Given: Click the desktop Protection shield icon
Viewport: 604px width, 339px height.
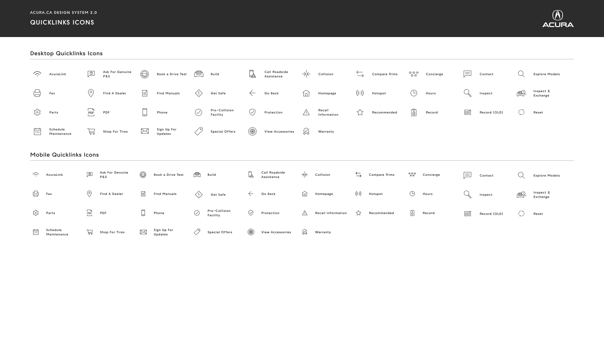Looking at the screenshot, I should (252, 112).
